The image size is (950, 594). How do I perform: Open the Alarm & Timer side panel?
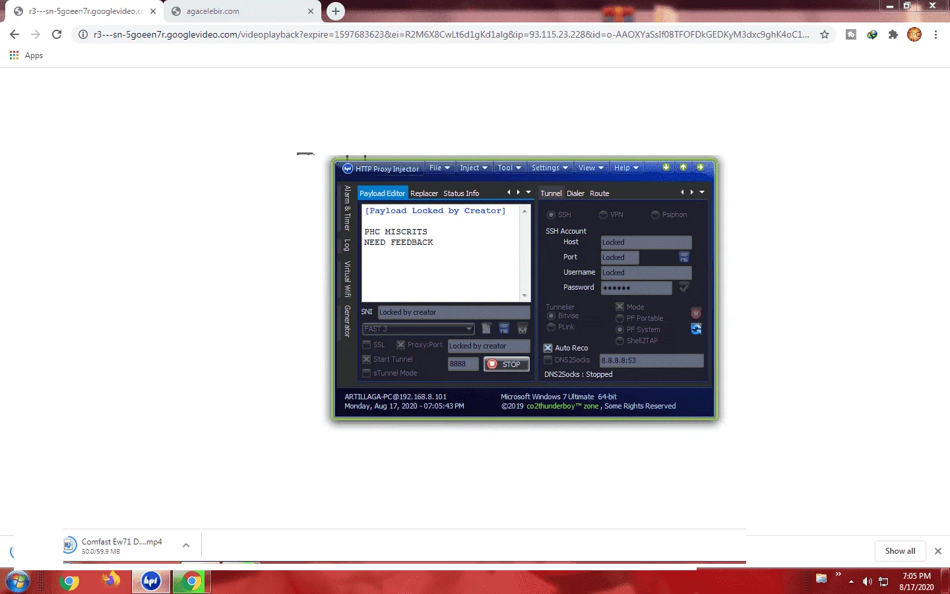point(347,208)
